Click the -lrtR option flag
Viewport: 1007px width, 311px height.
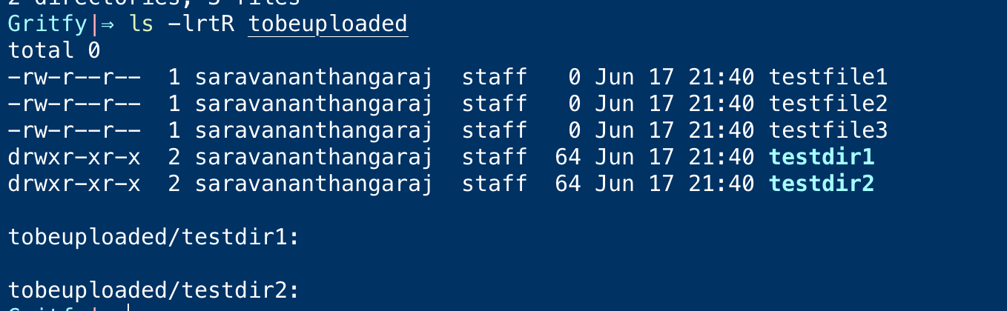[202, 24]
